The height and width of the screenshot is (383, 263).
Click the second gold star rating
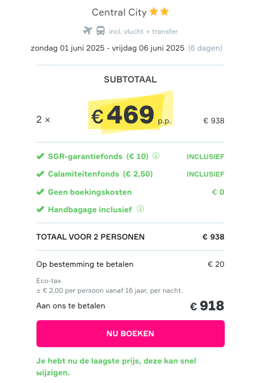point(165,11)
